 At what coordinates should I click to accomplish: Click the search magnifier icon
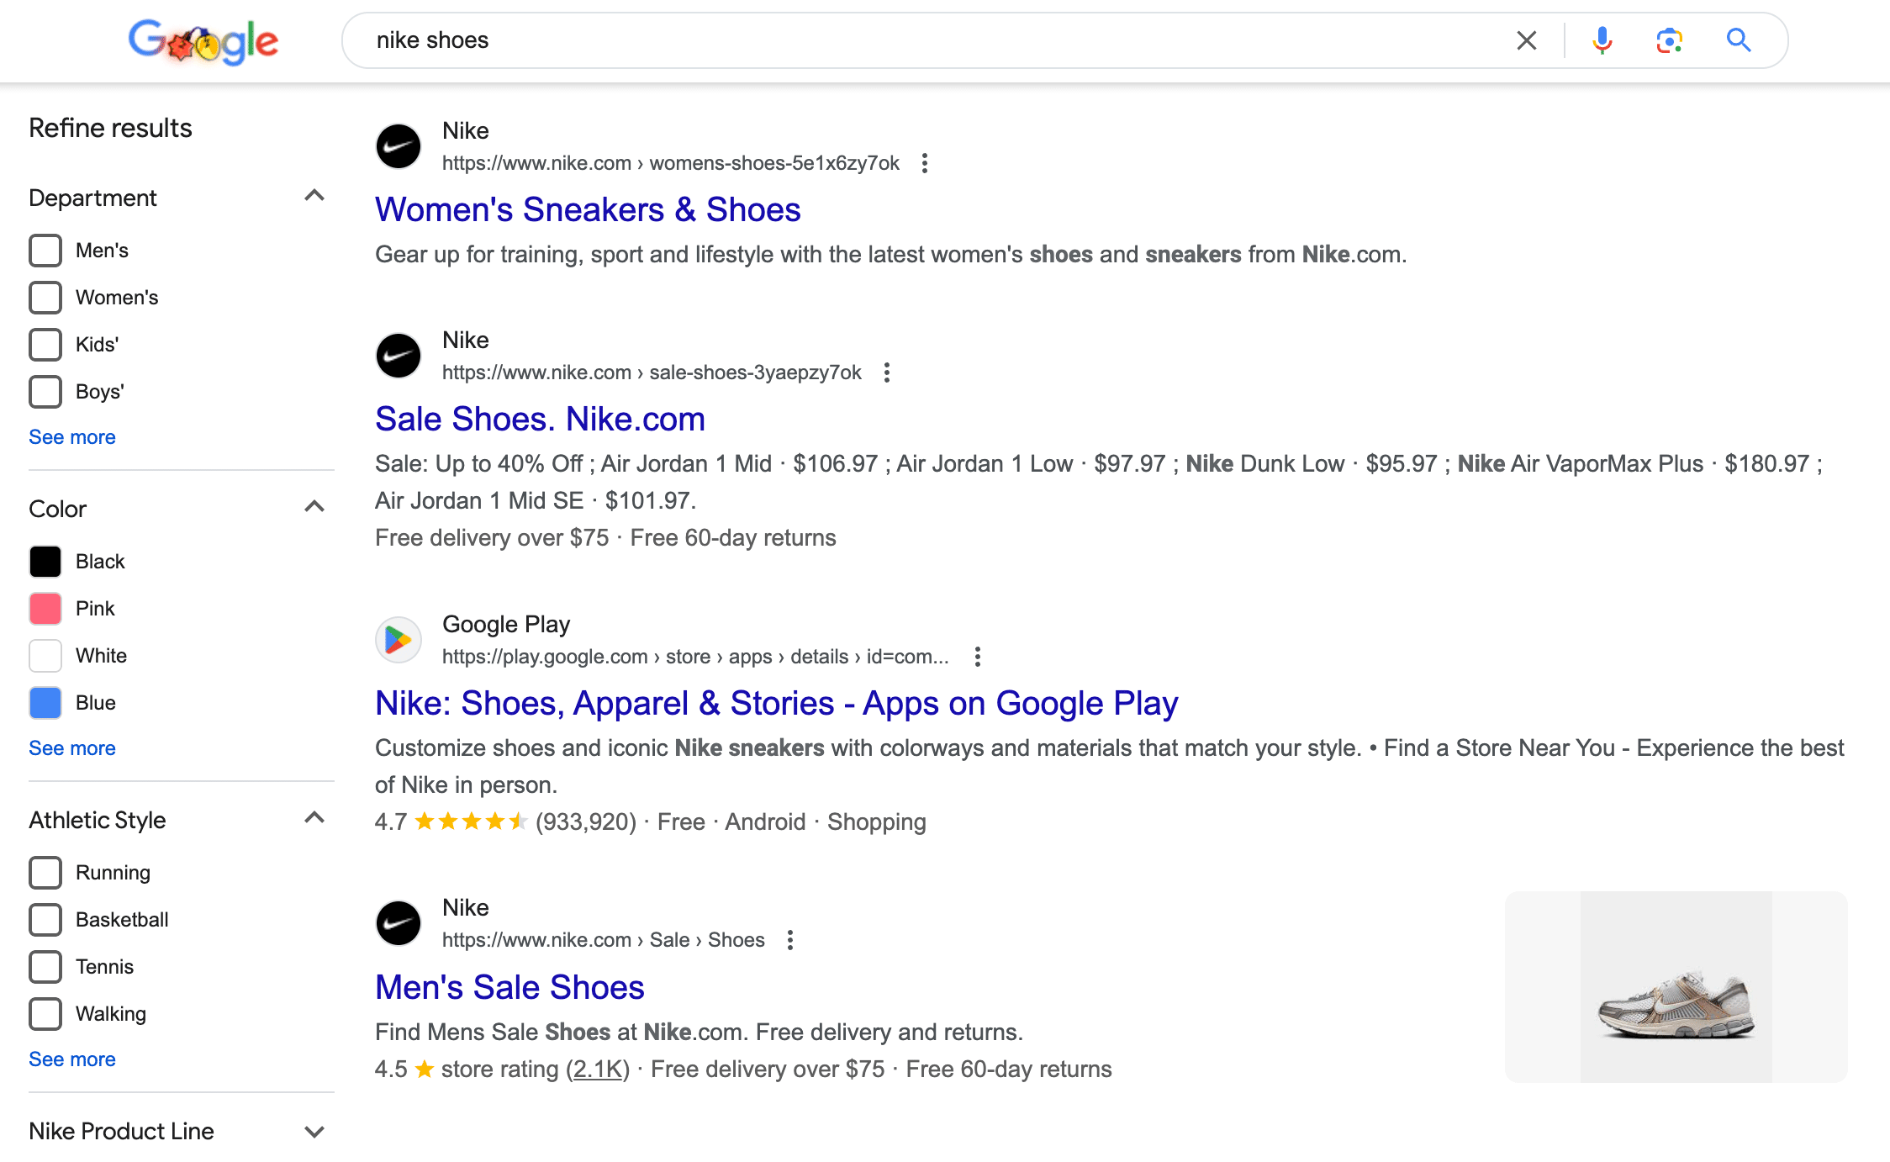click(x=1736, y=40)
